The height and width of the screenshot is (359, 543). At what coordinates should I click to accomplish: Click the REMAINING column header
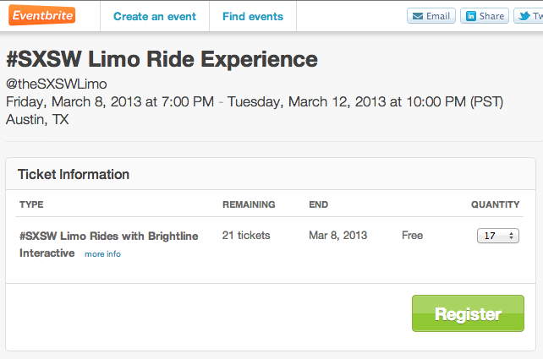249,204
